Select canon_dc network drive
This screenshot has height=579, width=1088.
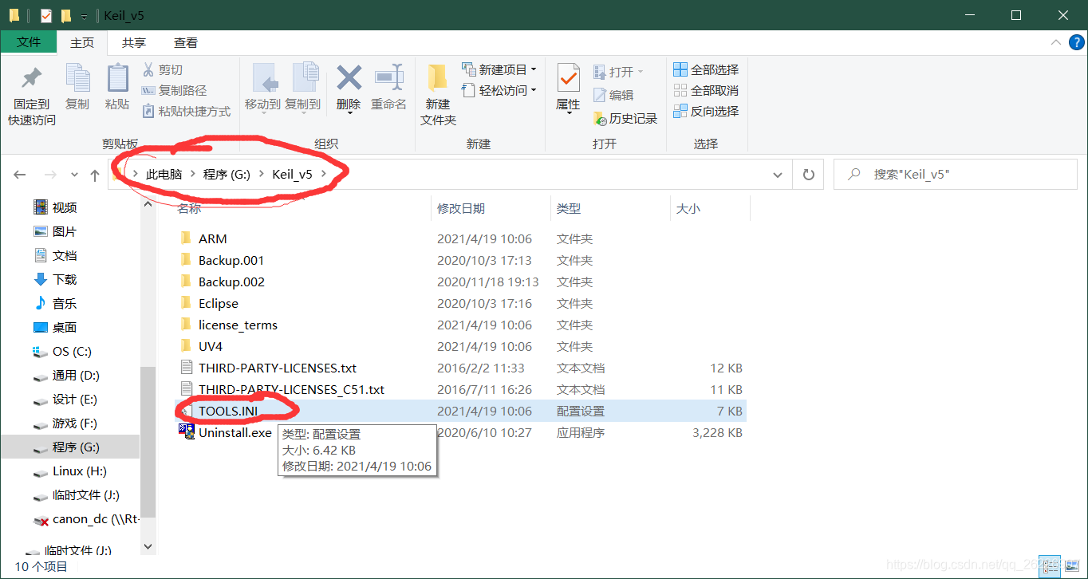[86, 518]
